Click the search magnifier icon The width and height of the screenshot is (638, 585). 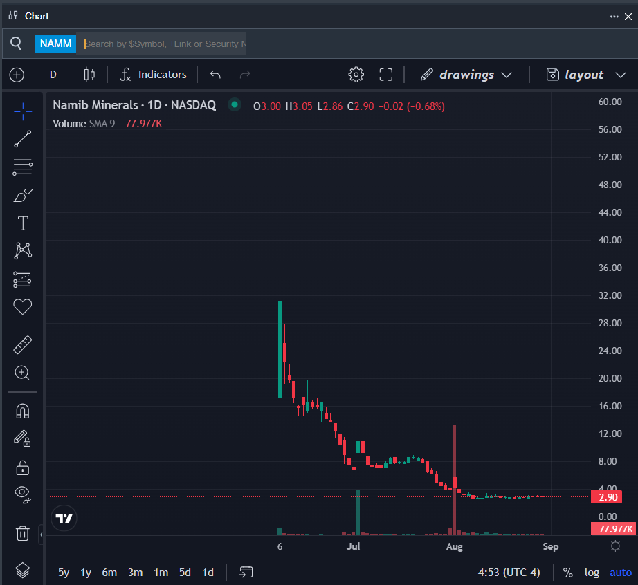click(x=16, y=43)
